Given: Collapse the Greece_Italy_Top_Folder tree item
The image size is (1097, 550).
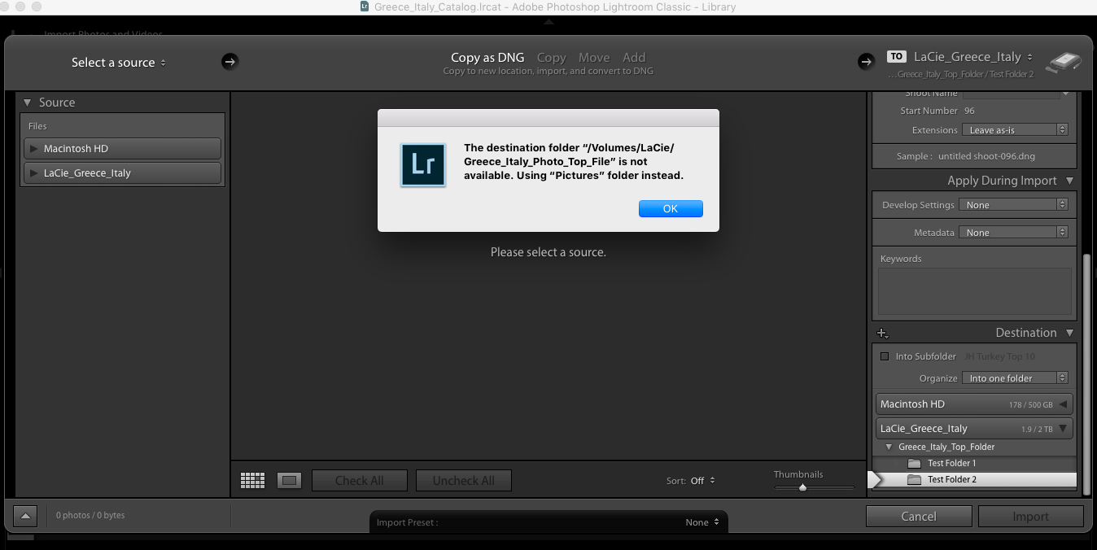Looking at the screenshot, I should pyautogui.click(x=889, y=447).
